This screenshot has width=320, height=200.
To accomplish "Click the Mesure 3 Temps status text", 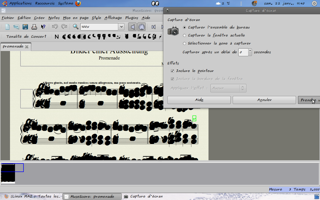I will tap(294, 189).
